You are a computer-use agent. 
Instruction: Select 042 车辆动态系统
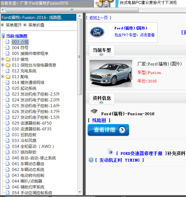coord(28,170)
